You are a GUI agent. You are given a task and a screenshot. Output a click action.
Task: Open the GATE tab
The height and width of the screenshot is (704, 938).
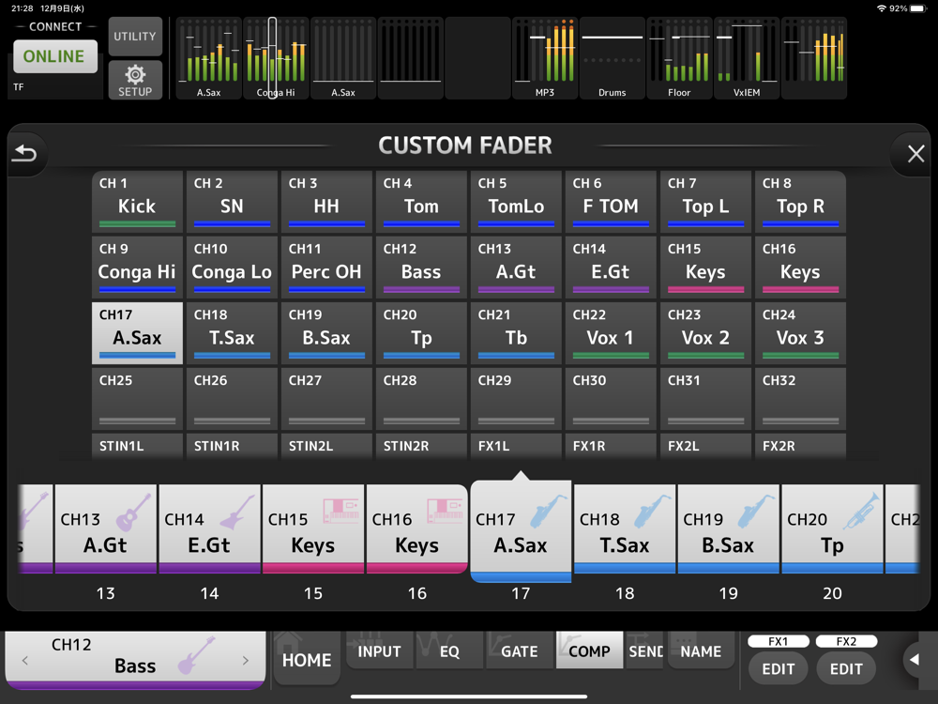[519, 651]
